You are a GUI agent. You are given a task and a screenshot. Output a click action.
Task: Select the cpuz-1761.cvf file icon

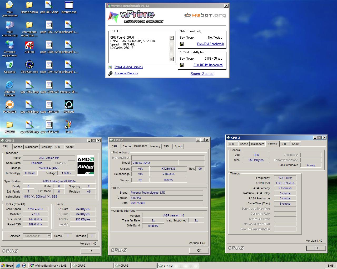coord(49,25)
